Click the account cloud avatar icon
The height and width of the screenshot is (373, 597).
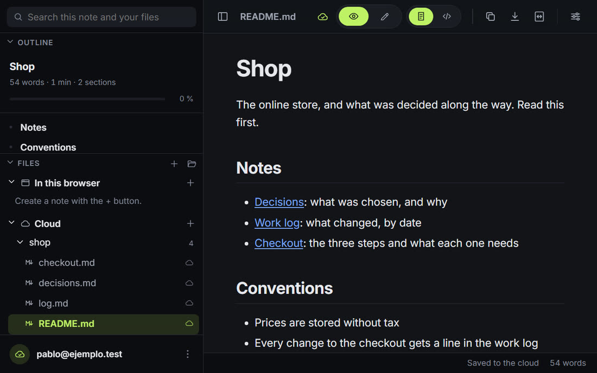20,355
